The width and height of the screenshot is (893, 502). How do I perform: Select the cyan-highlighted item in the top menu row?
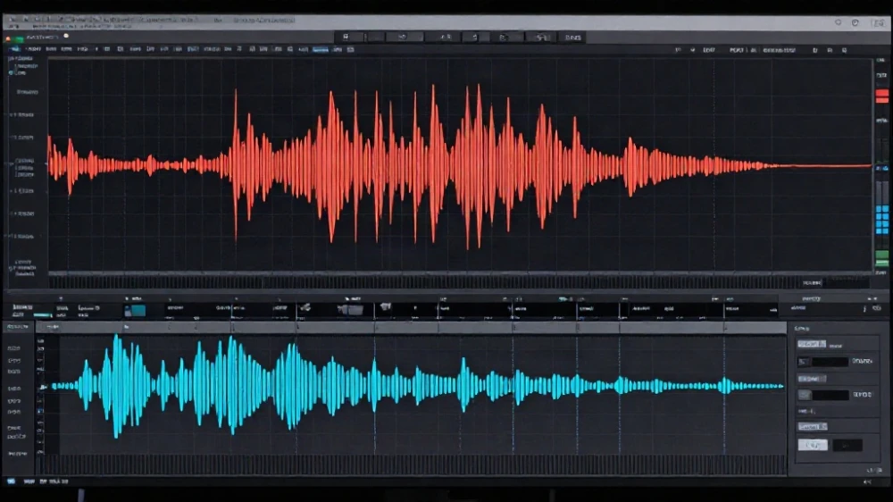tap(320, 49)
